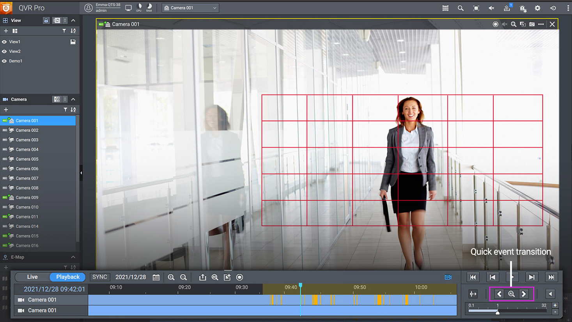Screen dimensions: 572x322
Task: Adjust the playback speed slider handle
Action: [498, 312]
